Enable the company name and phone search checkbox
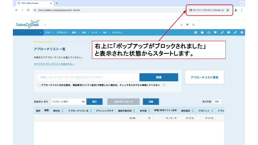Image resolution: width=258 pixels, height=145 pixels. click(x=39, y=85)
